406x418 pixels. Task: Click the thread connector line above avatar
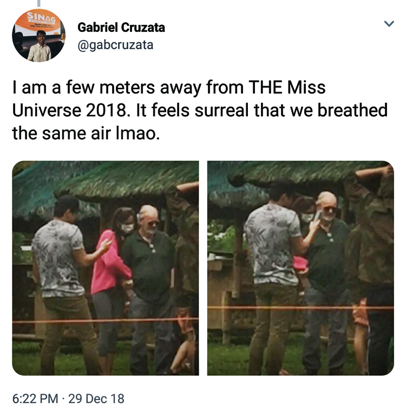point(38,3)
